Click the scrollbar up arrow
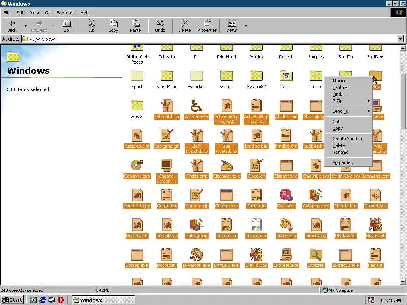 (403, 48)
